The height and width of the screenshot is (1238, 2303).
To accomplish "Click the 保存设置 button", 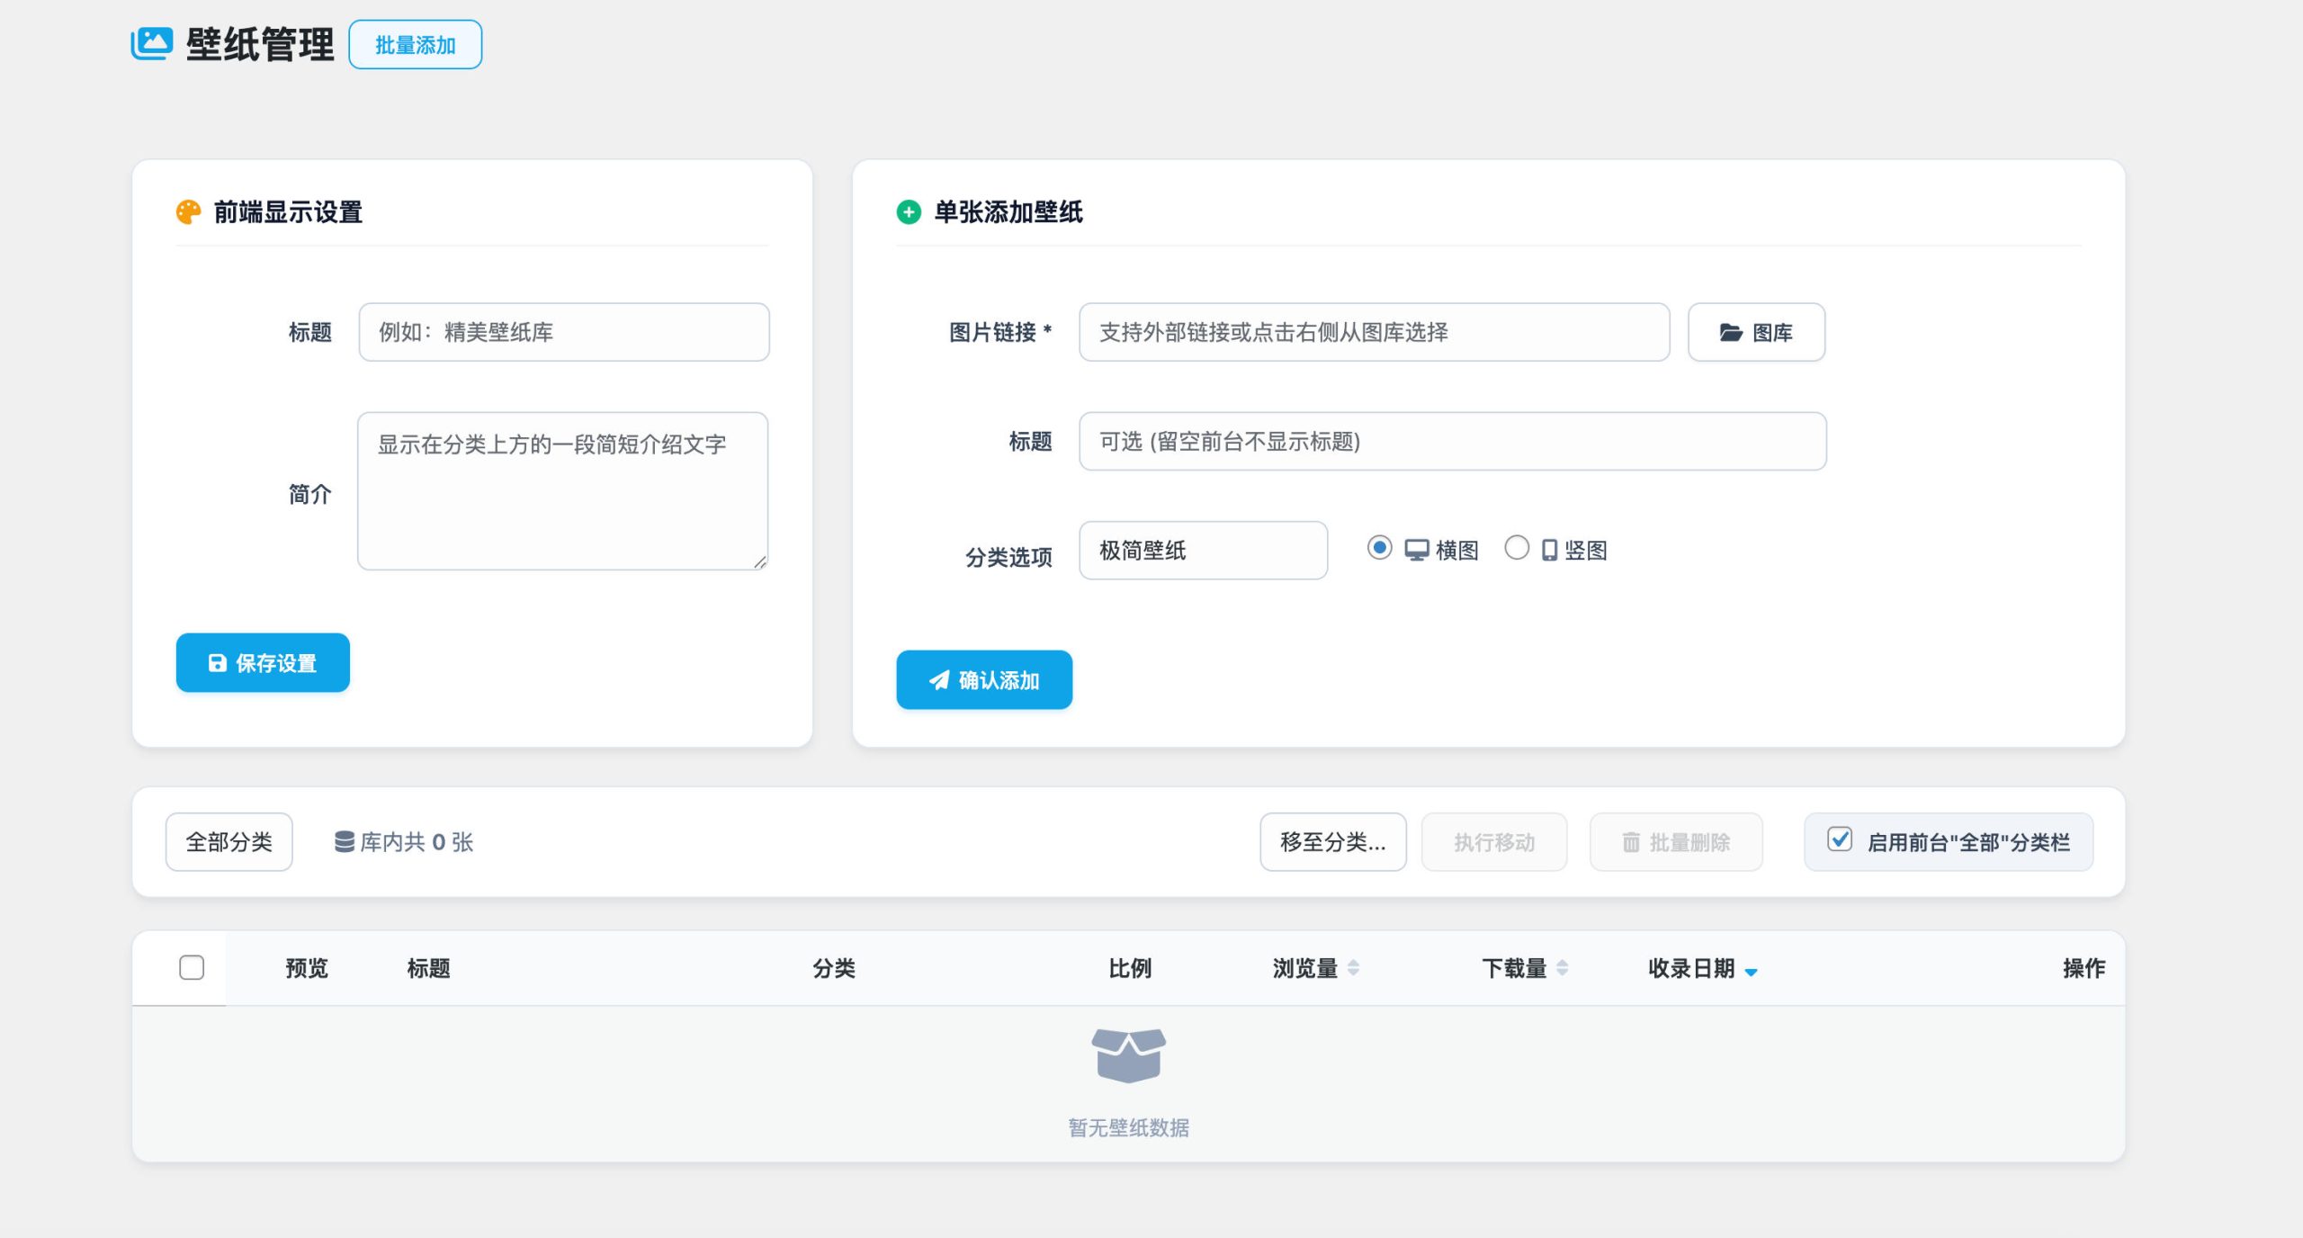I will pos(263,663).
